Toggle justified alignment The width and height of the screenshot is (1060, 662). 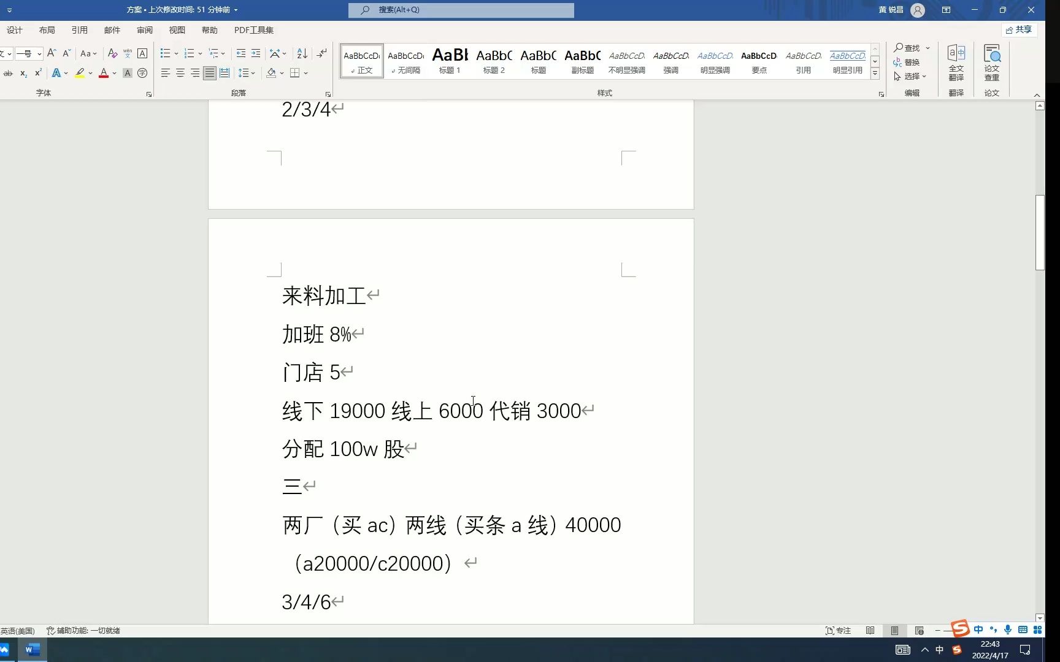coord(210,73)
